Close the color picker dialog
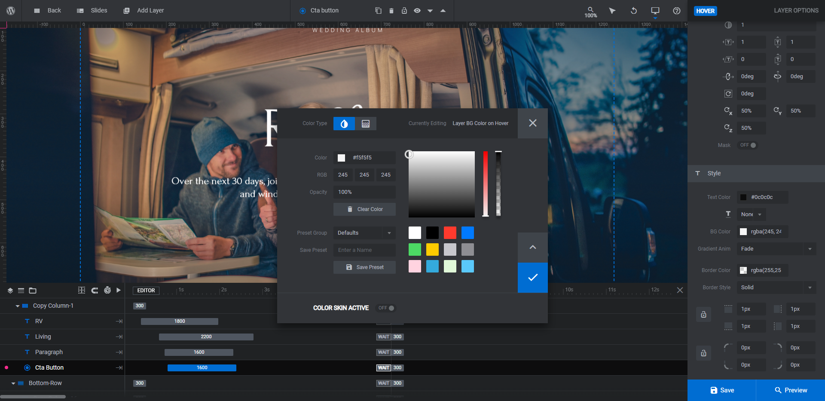Image resolution: width=825 pixels, height=401 pixels. 533,123
